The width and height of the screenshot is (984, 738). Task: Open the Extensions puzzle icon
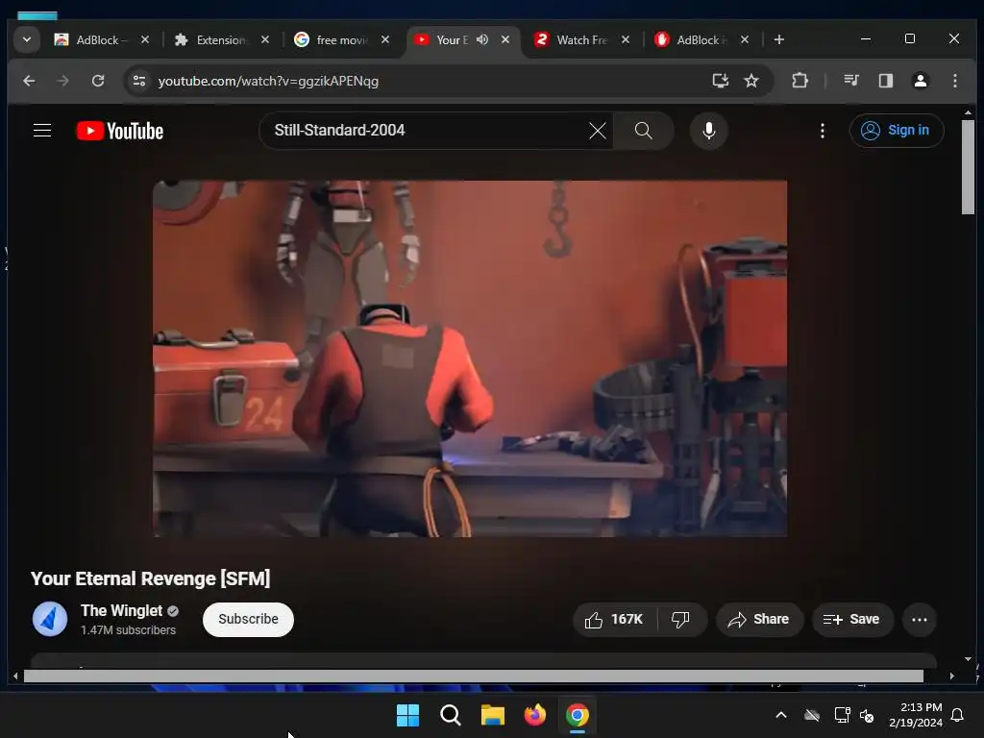(799, 81)
